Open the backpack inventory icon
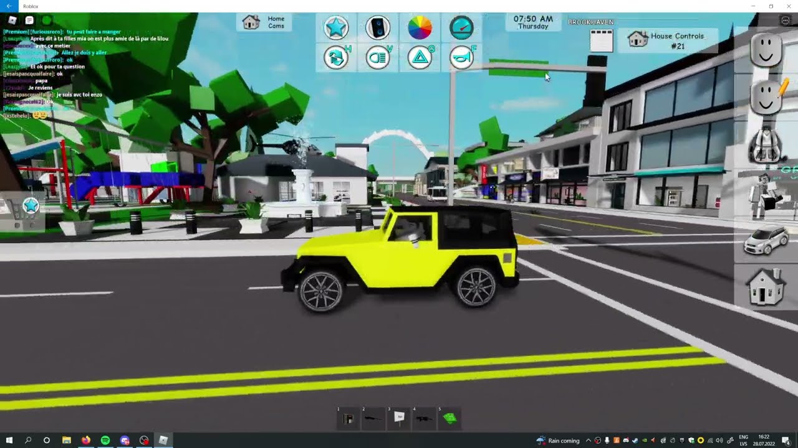This screenshot has height=448, width=798. point(766,146)
